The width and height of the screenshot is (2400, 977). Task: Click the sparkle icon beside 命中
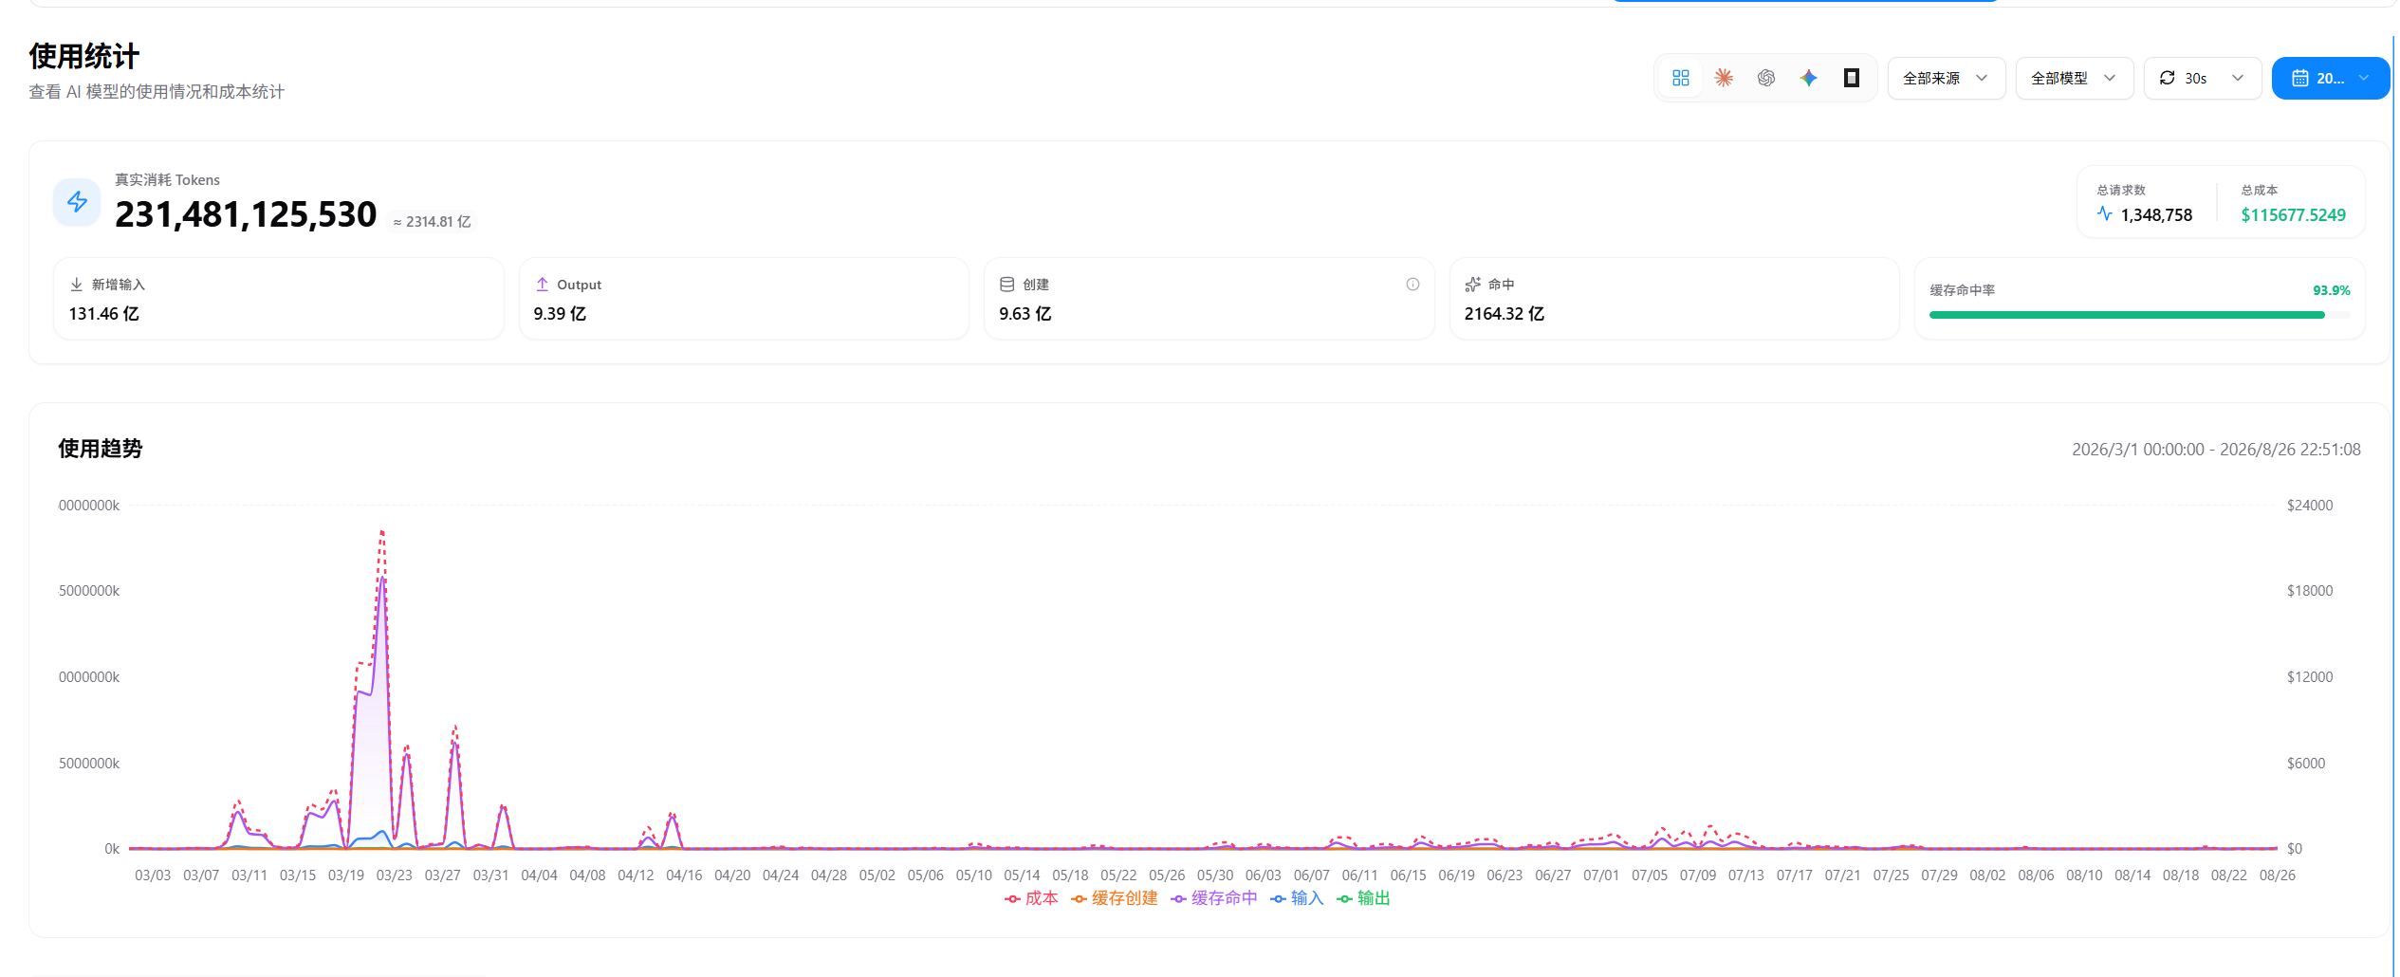click(x=1473, y=285)
